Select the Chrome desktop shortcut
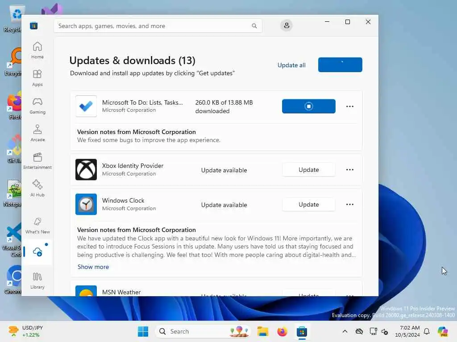 click(13, 279)
